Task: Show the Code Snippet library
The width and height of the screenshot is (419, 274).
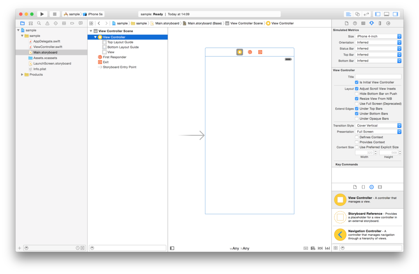Action: click(363, 187)
